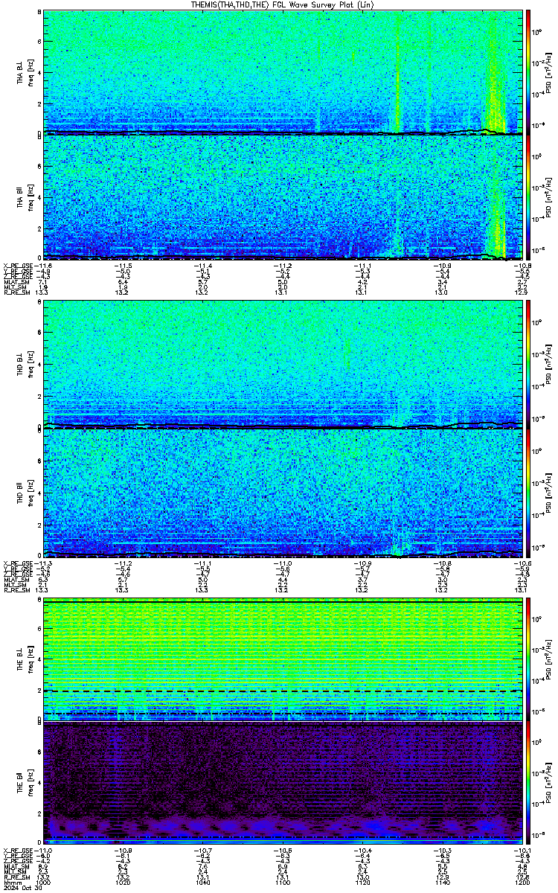Click the PSD color bar beside THE B-perpendicular
This screenshot has width=558, height=893.
coord(528,659)
